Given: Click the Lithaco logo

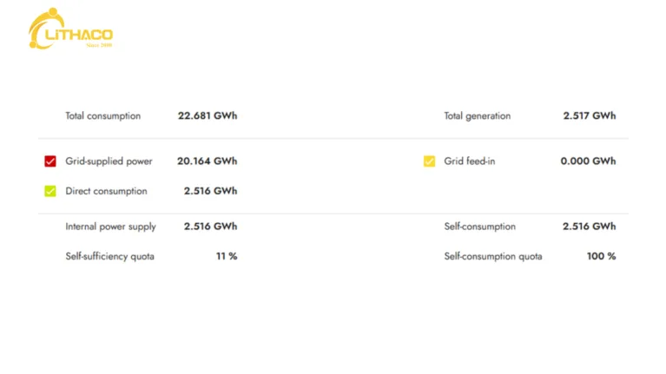Looking at the screenshot, I should (70, 29).
